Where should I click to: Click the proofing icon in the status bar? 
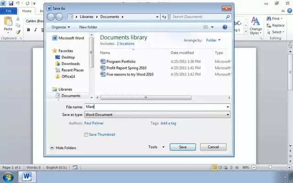75,167
